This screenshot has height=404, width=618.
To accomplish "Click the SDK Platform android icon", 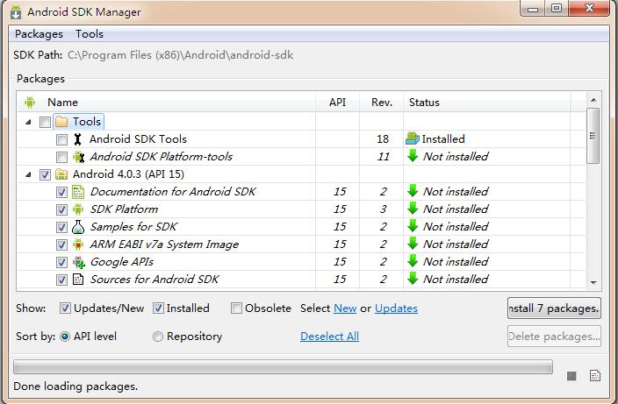I will (78, 209).
